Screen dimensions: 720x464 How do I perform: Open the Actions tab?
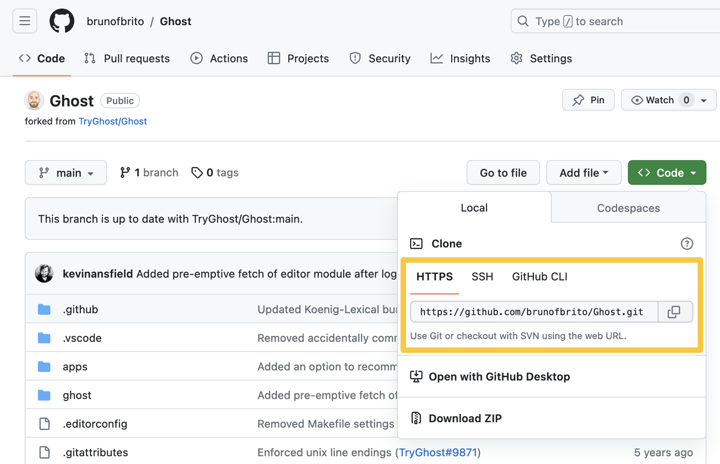219,58
